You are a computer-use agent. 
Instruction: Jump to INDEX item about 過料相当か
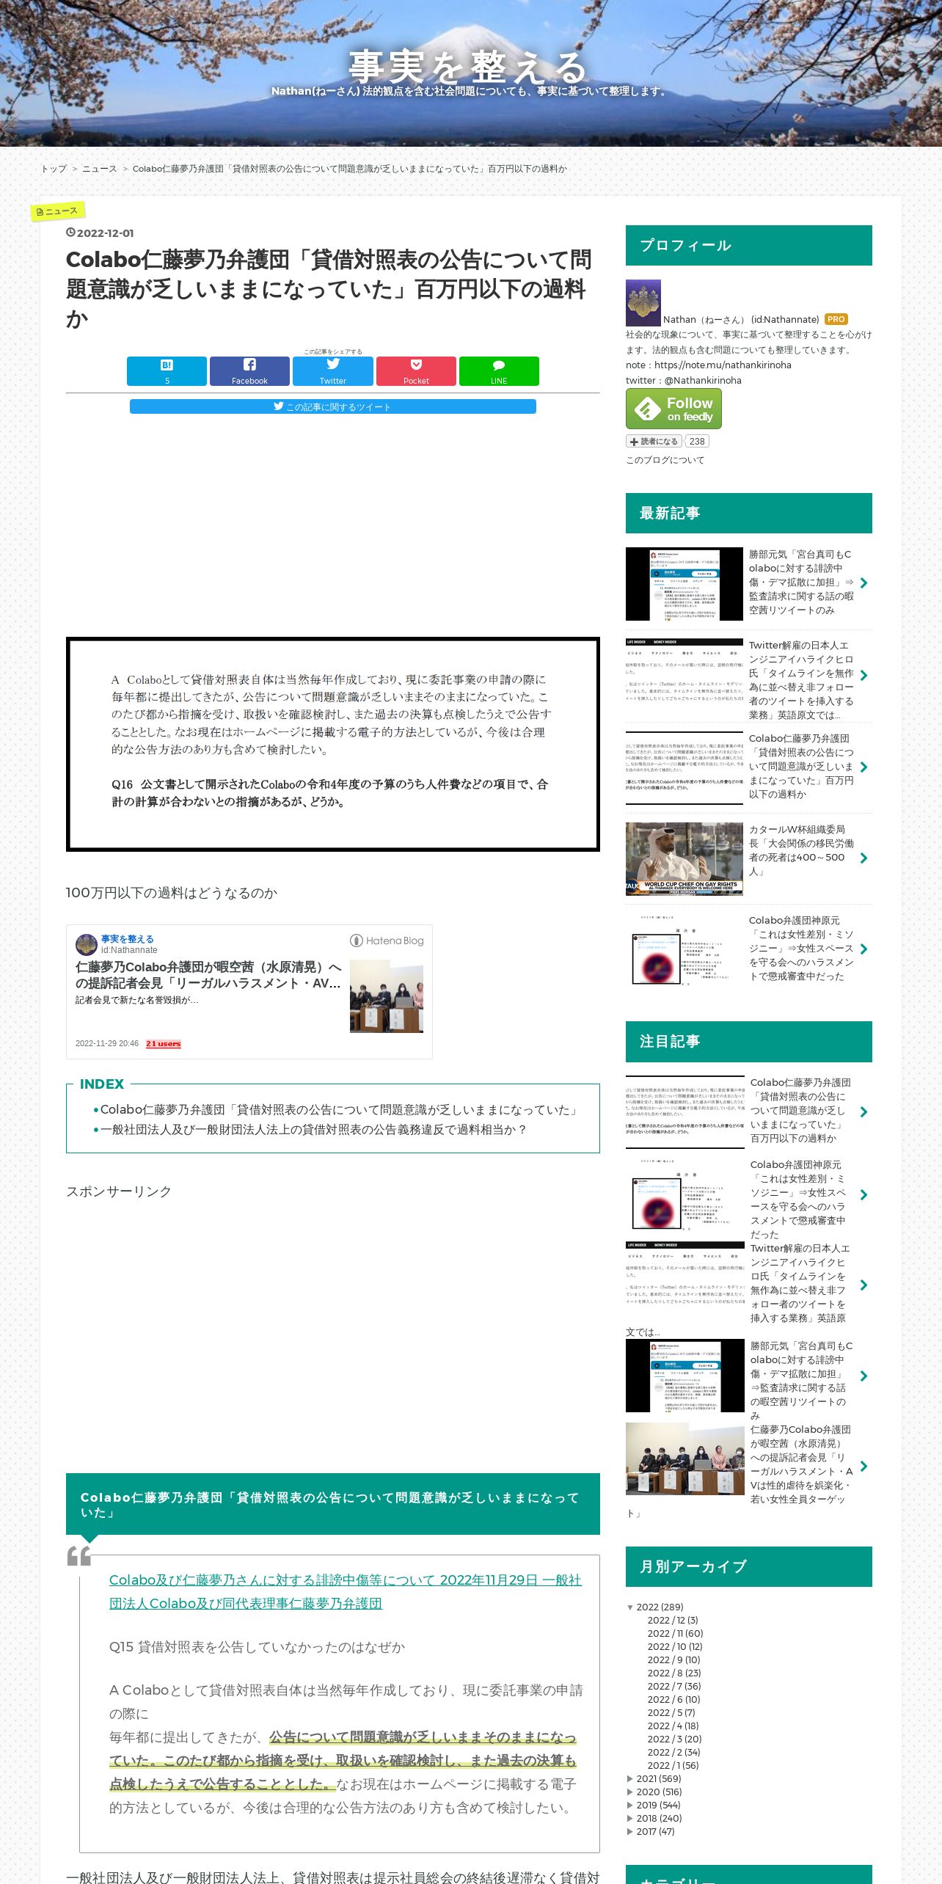[x=313, y=1130]
